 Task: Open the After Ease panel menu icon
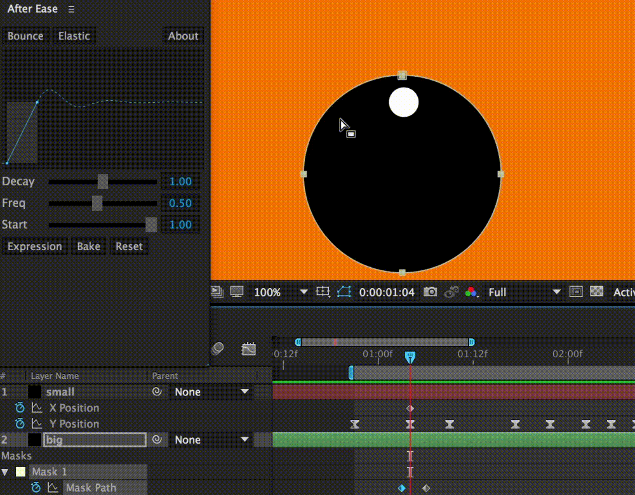pos(71,9)
